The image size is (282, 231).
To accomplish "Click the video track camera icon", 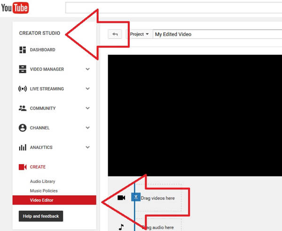I will click(x=121, y=198).
